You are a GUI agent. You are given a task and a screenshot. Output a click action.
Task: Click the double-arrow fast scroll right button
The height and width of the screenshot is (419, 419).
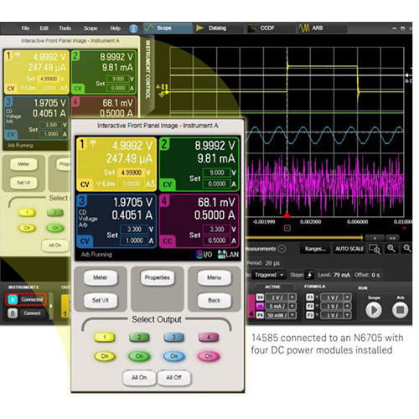pos(392,238)
